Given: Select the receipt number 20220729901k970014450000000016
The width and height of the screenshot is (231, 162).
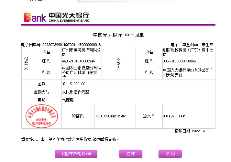Looking at the screenshot, I should pyautogui.click(x=71, y=45).
